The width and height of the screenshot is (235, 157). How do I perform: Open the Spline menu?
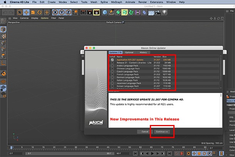pyautogui.click(x=104, y=2)
